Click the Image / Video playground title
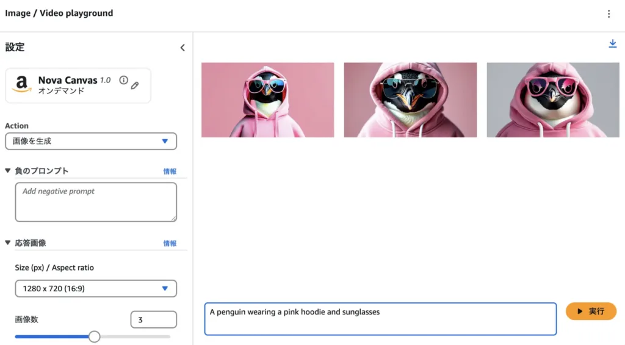Image resolution: width=625 pixels, height=345 pixels. click(x=59, y=13)
